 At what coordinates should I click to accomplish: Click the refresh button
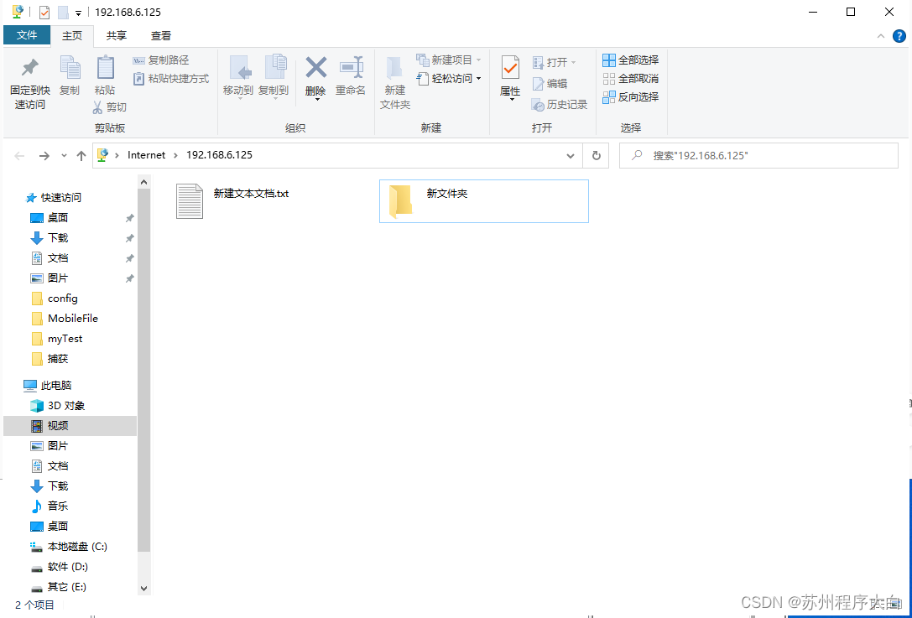coord(597,155)
